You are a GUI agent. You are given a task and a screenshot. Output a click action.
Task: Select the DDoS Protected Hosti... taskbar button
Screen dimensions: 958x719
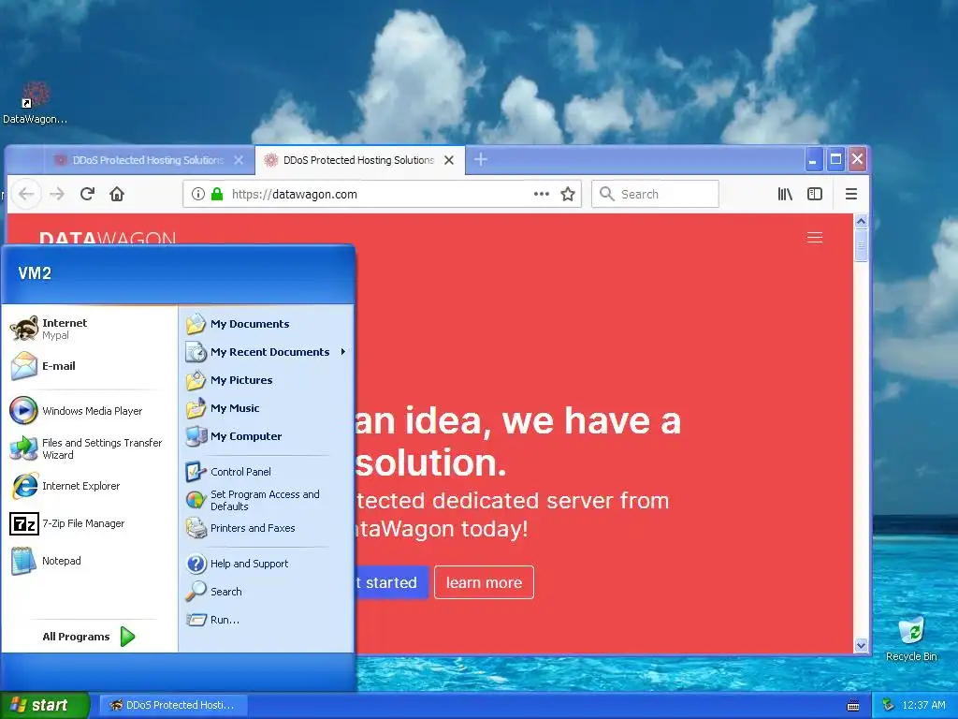[172, 705]
